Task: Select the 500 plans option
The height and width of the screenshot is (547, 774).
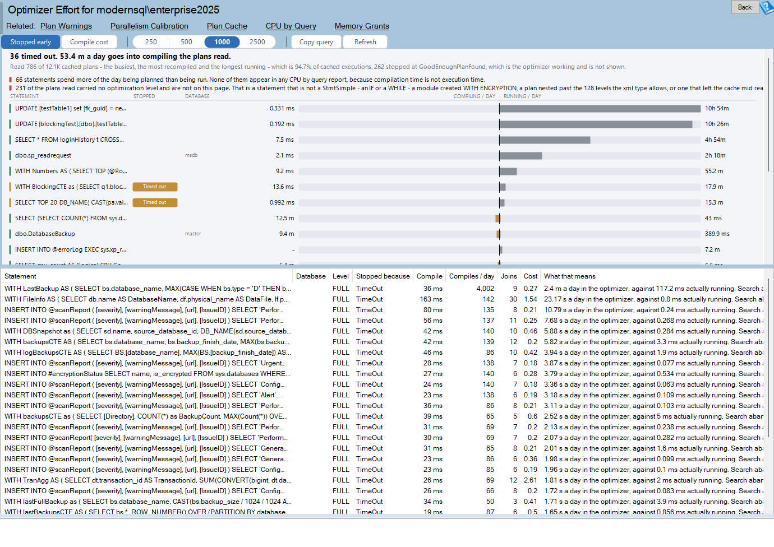Action: pyautogui.click(x=186, y=42)
